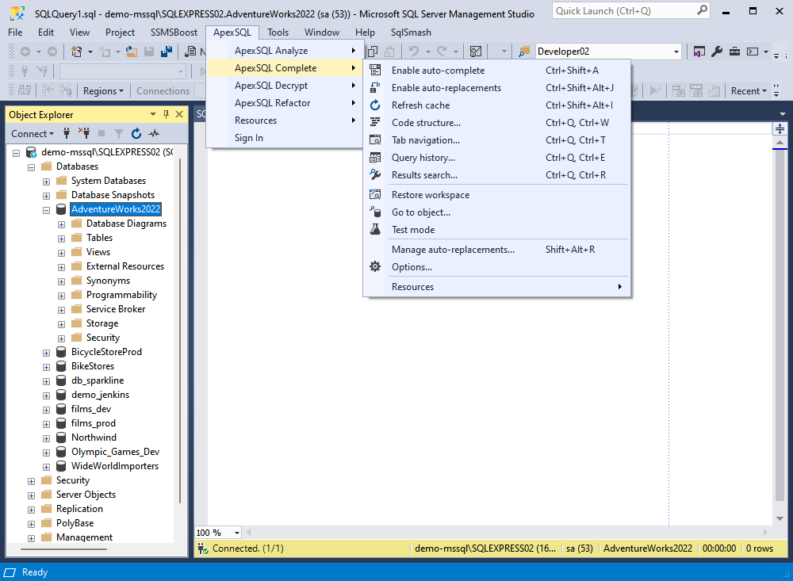
Task: Click the refresh icon in Object Explorer toolbar
Action: (x=136, y=133)
